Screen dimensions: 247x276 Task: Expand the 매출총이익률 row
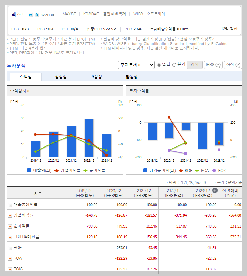coord(10,205)
